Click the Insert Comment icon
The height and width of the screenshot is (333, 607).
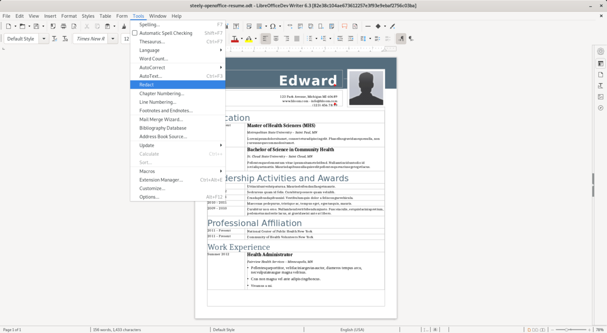click(345, 26)
